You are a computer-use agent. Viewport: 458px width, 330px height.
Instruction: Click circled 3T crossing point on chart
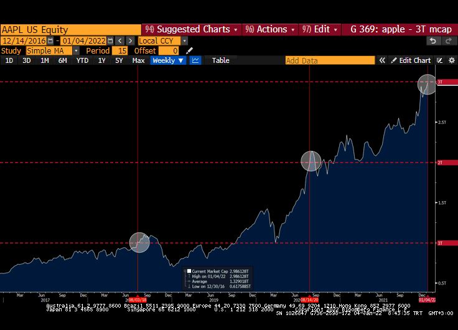tap(428, 85)
